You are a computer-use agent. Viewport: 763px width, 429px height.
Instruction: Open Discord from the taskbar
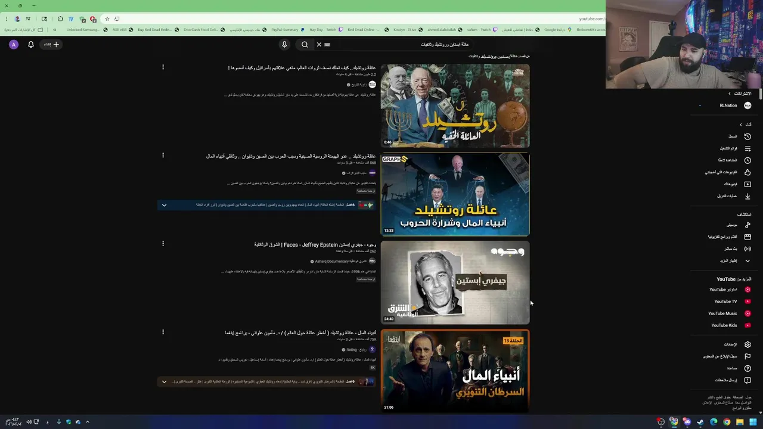pyautogui.click(x=687, y=422)
